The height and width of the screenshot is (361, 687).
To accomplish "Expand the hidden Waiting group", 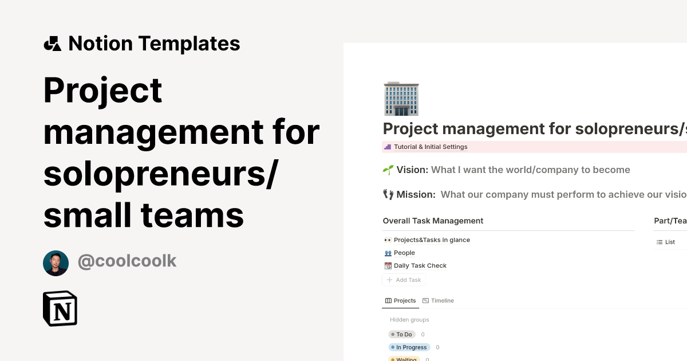I will (x=404, y=359).
